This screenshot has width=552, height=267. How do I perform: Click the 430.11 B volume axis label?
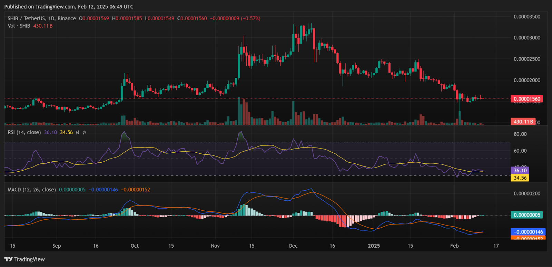point(523,122)
